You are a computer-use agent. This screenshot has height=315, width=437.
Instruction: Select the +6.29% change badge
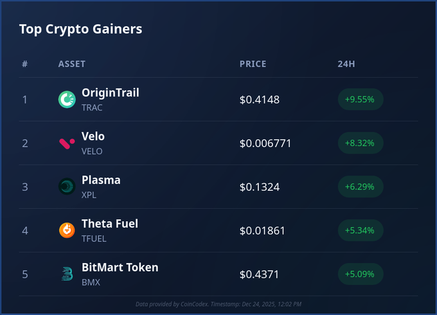[x=361, y=187]
